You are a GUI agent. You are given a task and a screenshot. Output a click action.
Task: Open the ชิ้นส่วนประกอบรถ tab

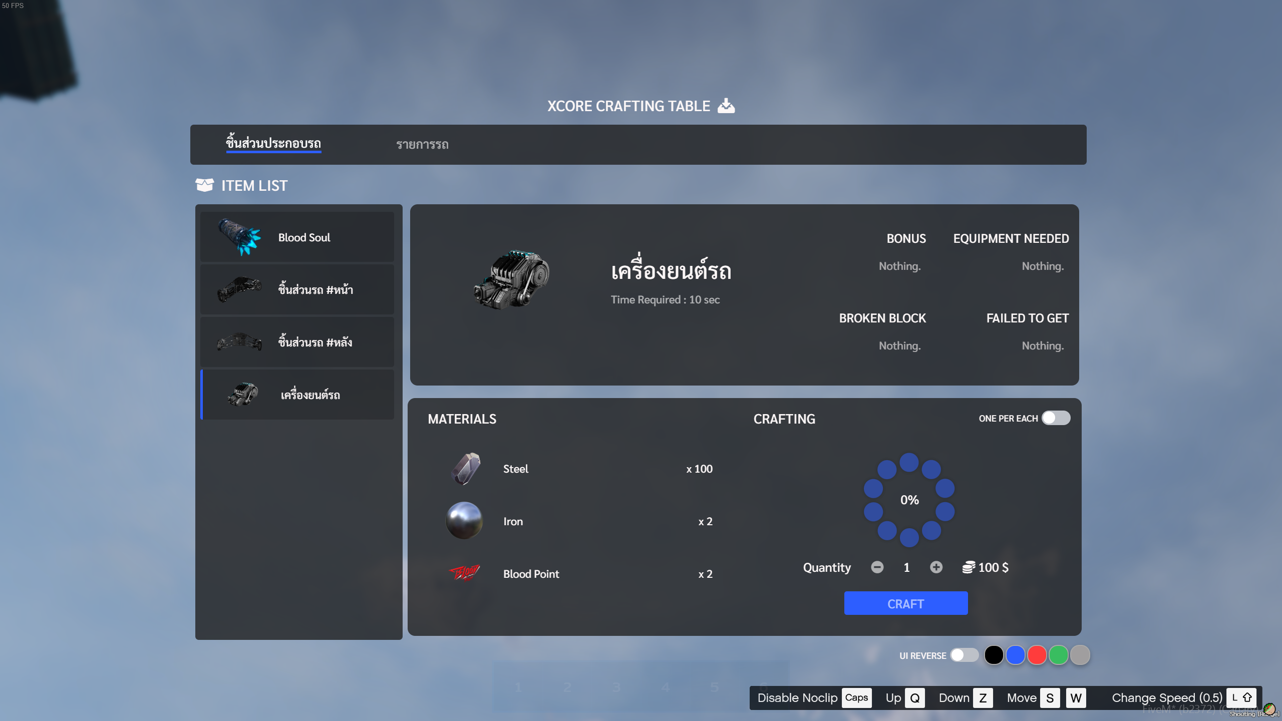tap(273, 144)
